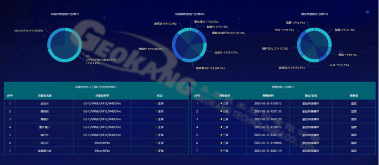379x165 pixels.
Task: Click '温度' quantity in alarm row 5
Action: [x=354, y=135]
